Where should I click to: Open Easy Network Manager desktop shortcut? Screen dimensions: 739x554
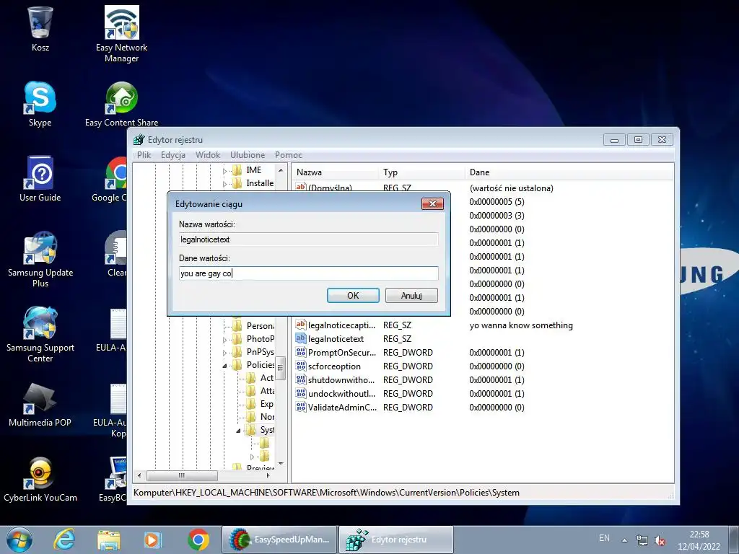click(121, 33)
